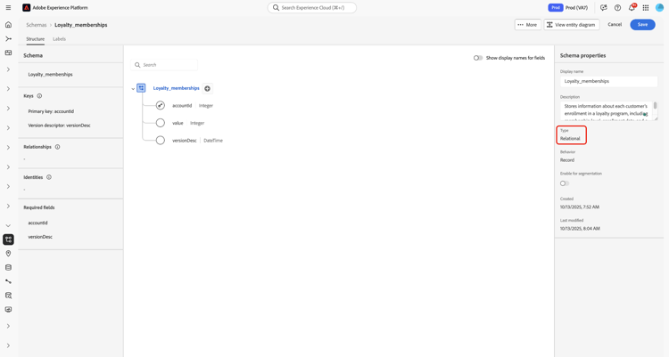Click the Last modified date 10/13/2025, 8:04 AM
The height and width of the screenshot is (357, 669).
click(580, 229)
